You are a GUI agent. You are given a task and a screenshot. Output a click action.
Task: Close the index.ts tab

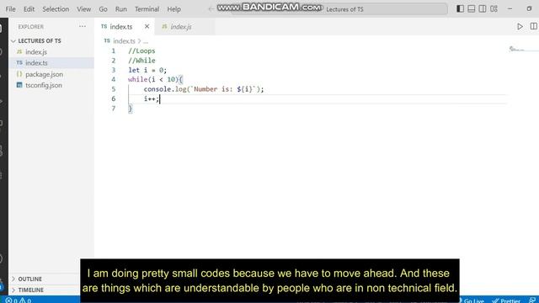[147, 26]
